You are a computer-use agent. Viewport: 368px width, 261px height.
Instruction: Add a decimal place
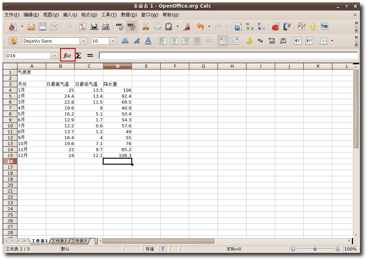(272, 41)
